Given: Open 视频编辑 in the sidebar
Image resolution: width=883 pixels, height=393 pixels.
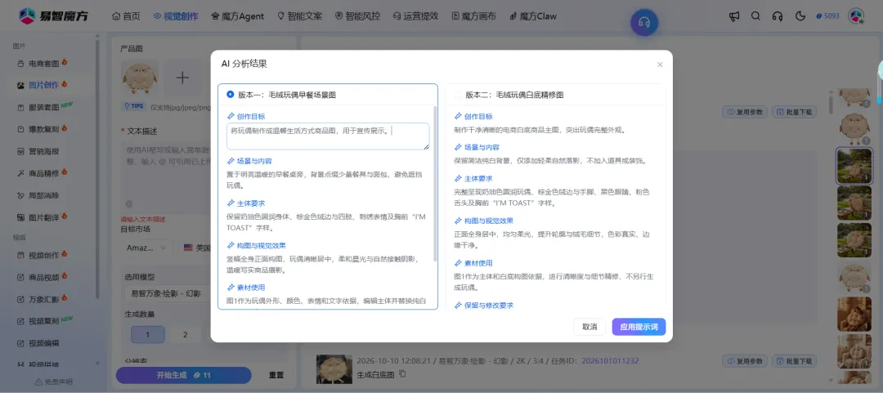Looking at the screenshot, I should [x=38, y=343].
